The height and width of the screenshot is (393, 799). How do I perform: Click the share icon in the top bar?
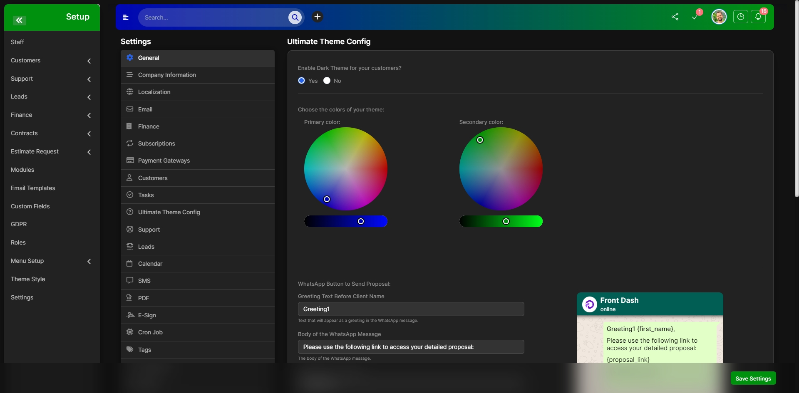675,17
